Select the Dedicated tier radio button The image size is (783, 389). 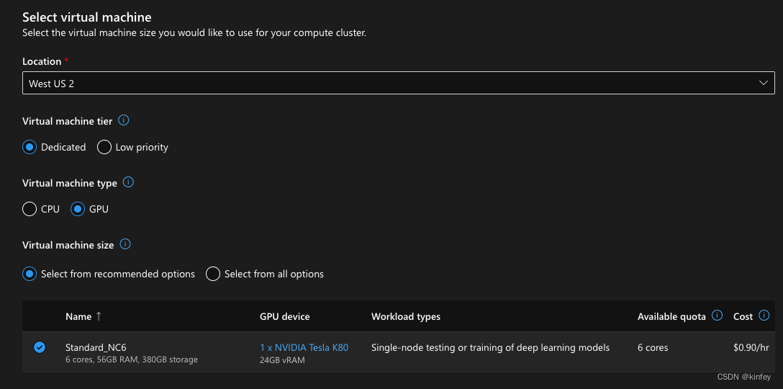click(30, 147)
